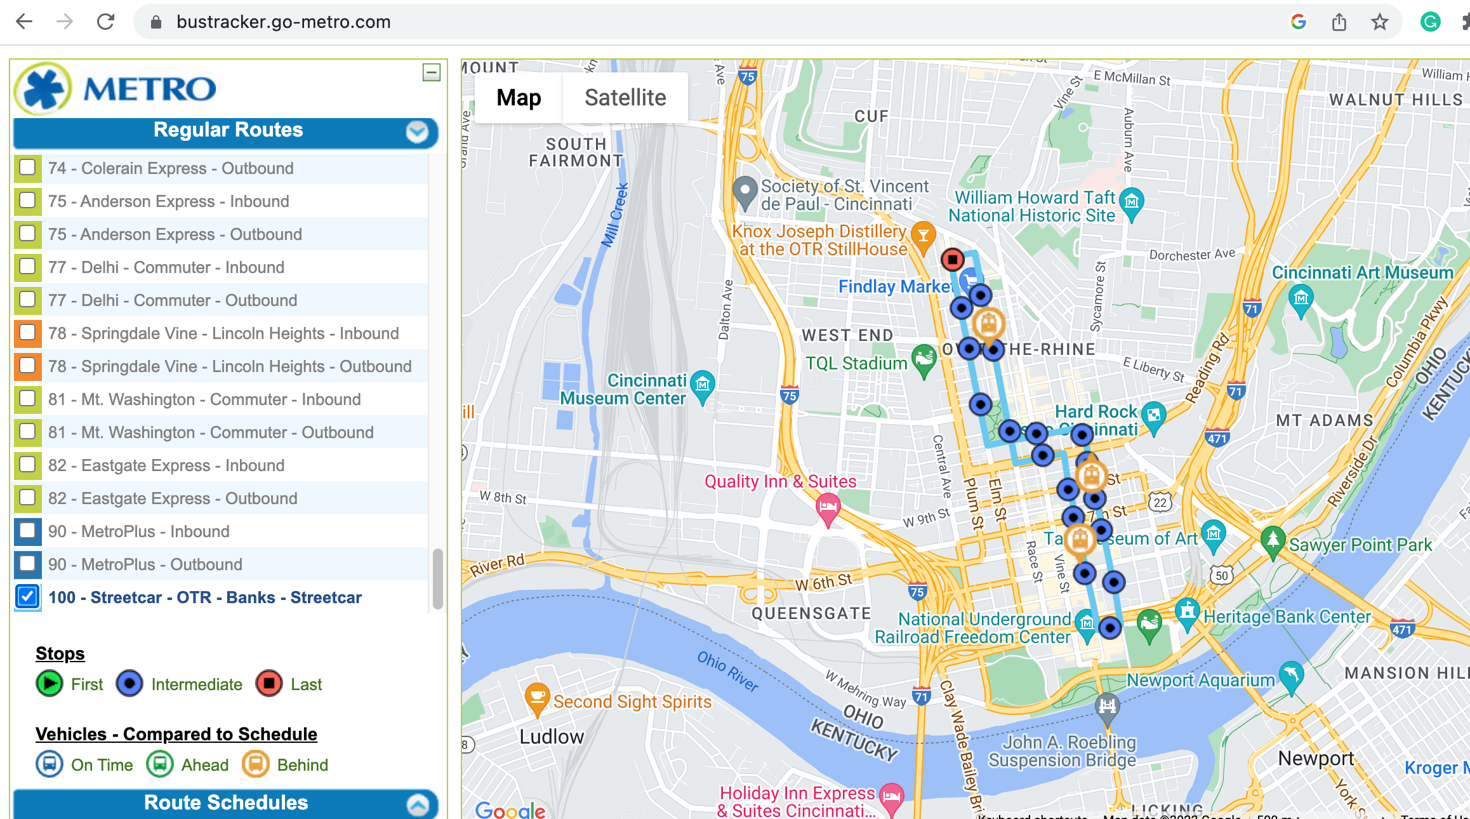1470x819 pixels.
Task: Click the share icon in the address bar
Action: tap(1339, 22)
